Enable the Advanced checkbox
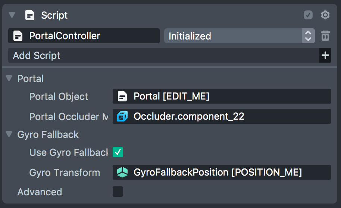This screenshot has height=208, width=341. 118,192
